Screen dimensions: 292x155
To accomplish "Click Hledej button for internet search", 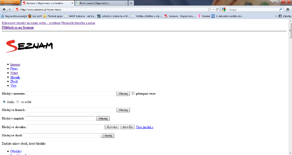I will (123, 94).
